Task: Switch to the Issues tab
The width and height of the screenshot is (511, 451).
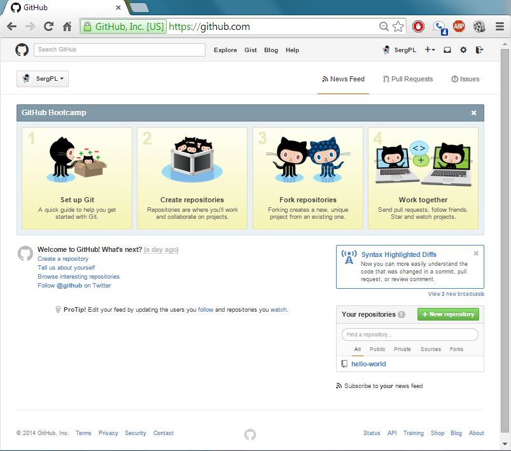Action: (465, 79)
